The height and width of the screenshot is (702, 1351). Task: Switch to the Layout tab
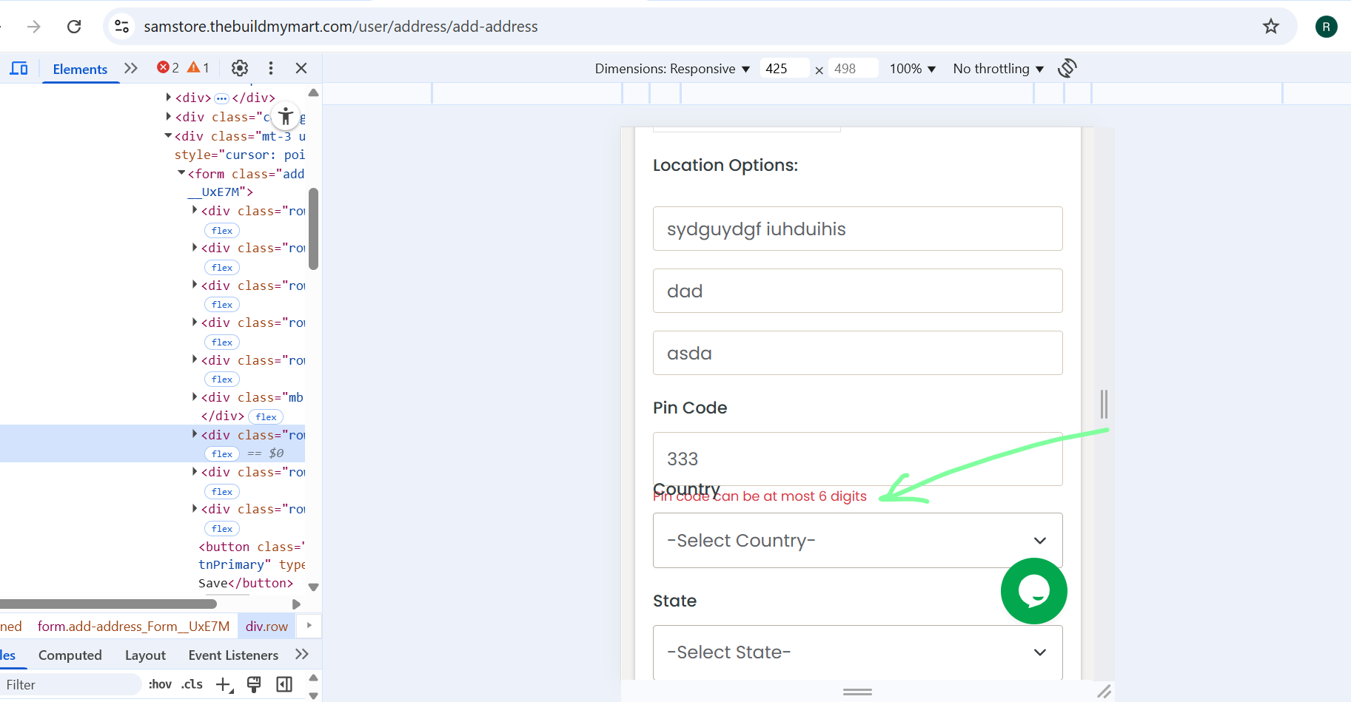pos(145,655)
